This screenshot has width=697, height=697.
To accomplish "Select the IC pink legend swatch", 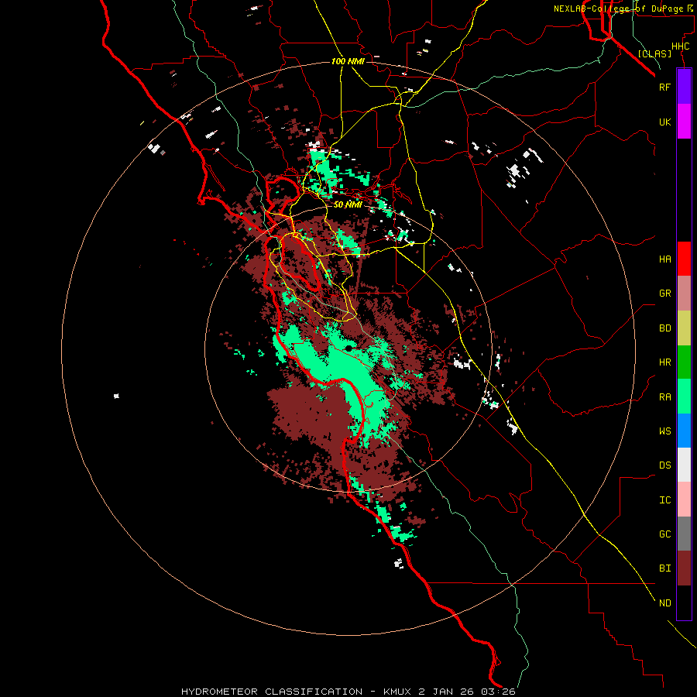I will 684,500.
